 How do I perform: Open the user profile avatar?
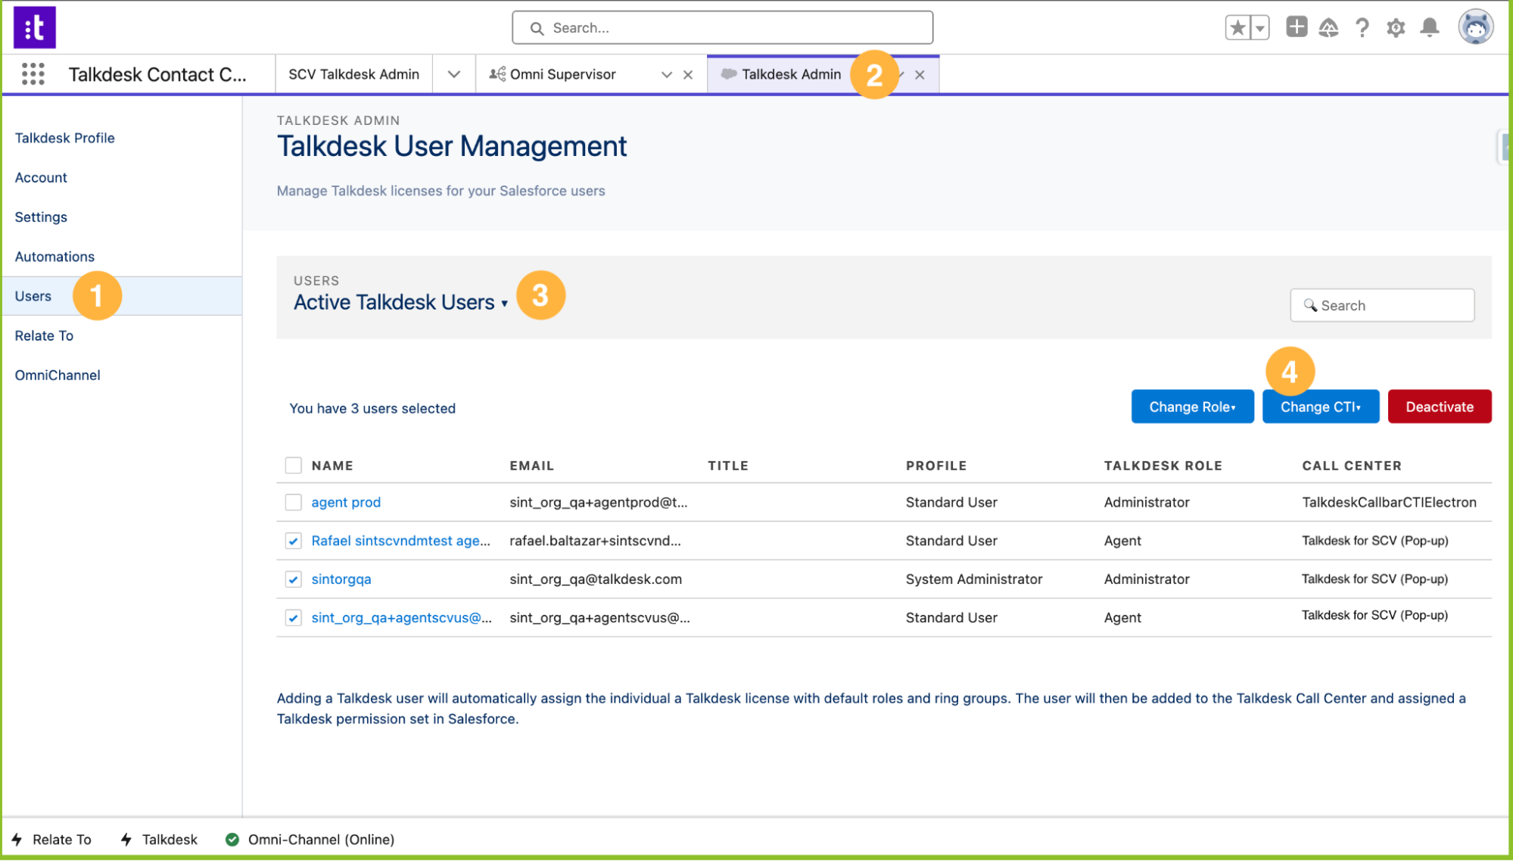pyautogui.click(x=1475, y=28)
